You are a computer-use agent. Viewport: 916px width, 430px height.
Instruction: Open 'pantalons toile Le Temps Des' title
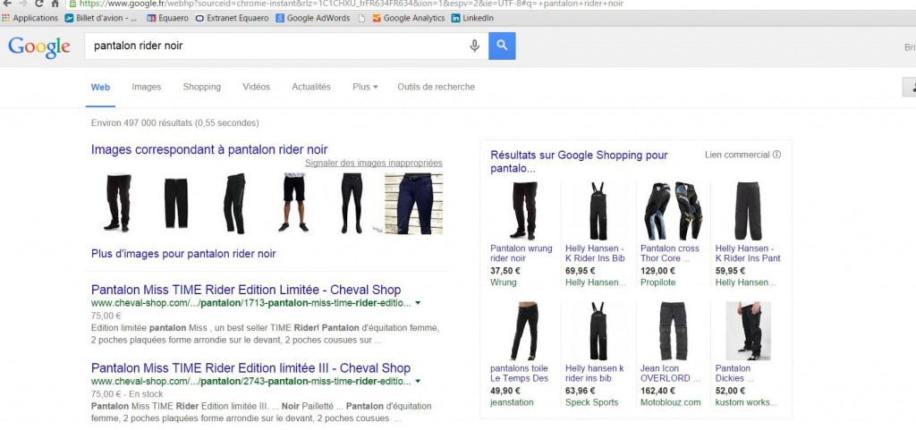click(x=520, y=374)
